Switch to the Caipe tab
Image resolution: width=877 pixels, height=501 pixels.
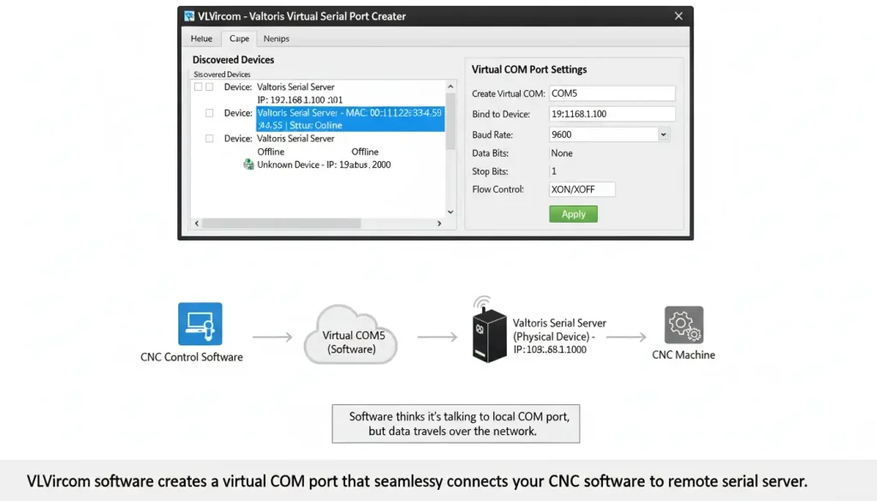240,39
